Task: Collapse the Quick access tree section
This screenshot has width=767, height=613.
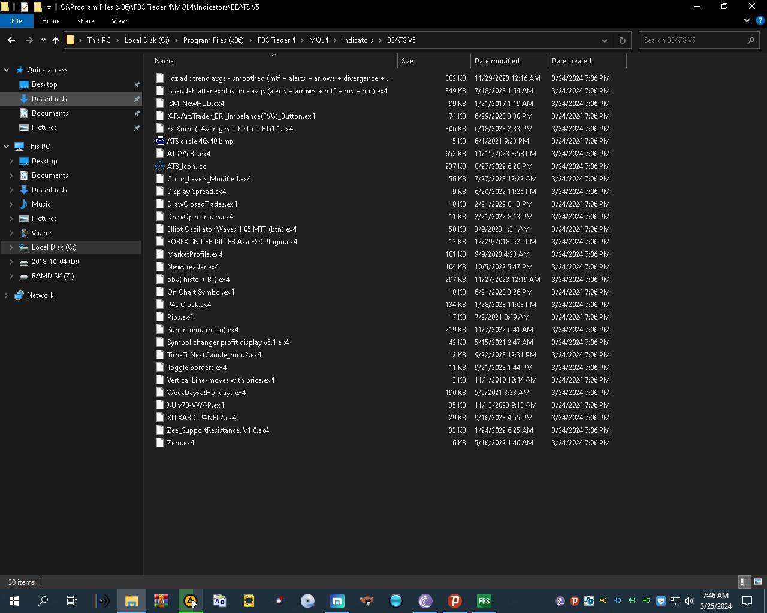Action: 7,70
